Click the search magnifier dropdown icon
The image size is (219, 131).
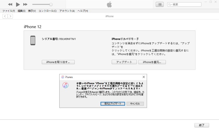(170, 4)
